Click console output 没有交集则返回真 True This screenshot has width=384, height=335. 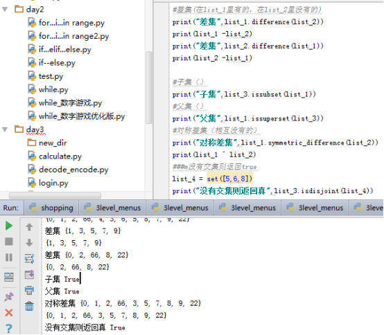(85, 327)
